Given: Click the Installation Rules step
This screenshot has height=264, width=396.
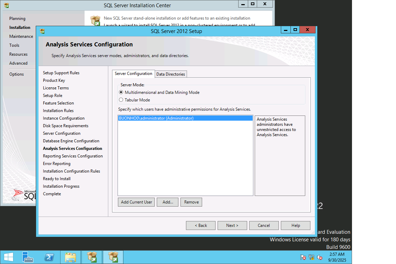Looking at the screenshot, I should pos(58,111).
